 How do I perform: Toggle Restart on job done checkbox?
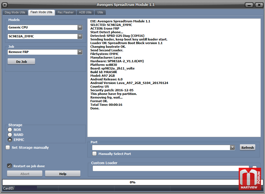10,166
